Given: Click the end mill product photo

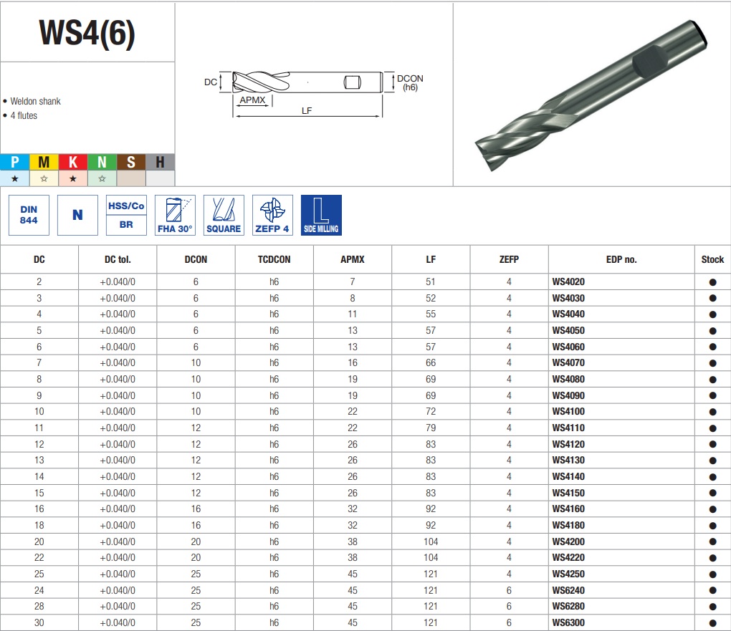Looking at the screenshot, I should click(591, 95).
